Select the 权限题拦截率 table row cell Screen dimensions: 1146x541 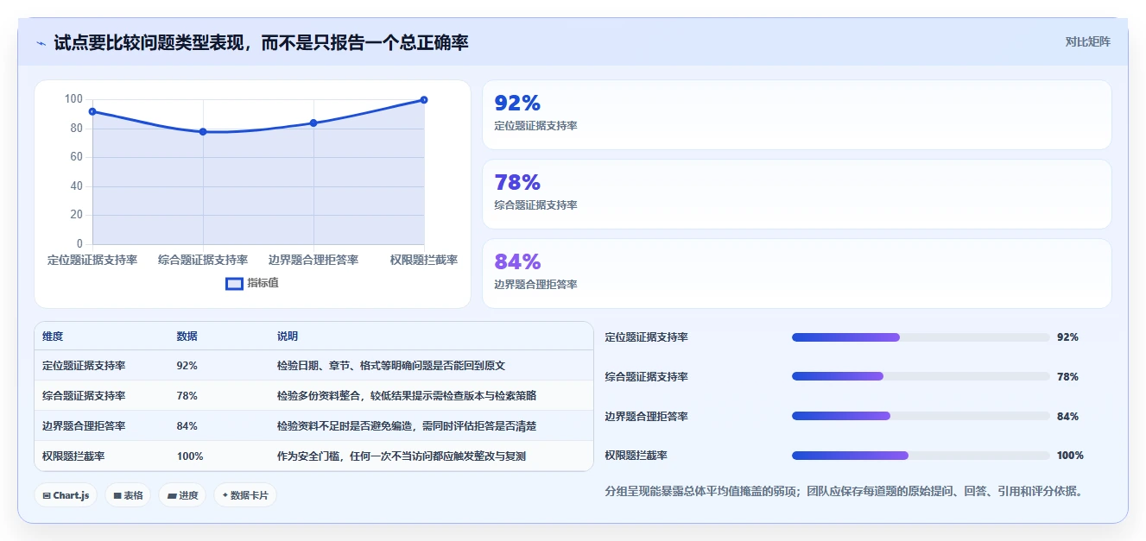[x=73, y=456]
